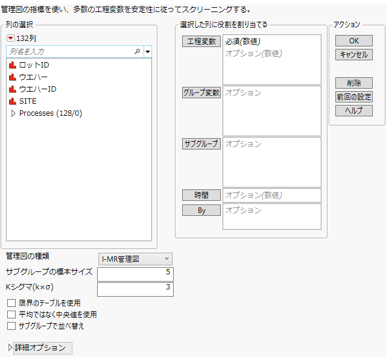Click the SITE column type icon
Image resolution: width=386 pixels, height=357 pixels.
coord(12,101)
